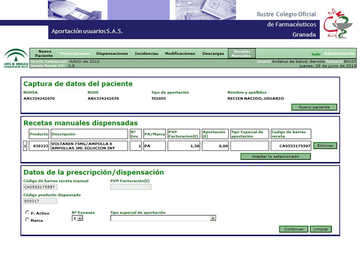
Task: Click the NUHSA value AN1334241070
Action: pos(39,98)
